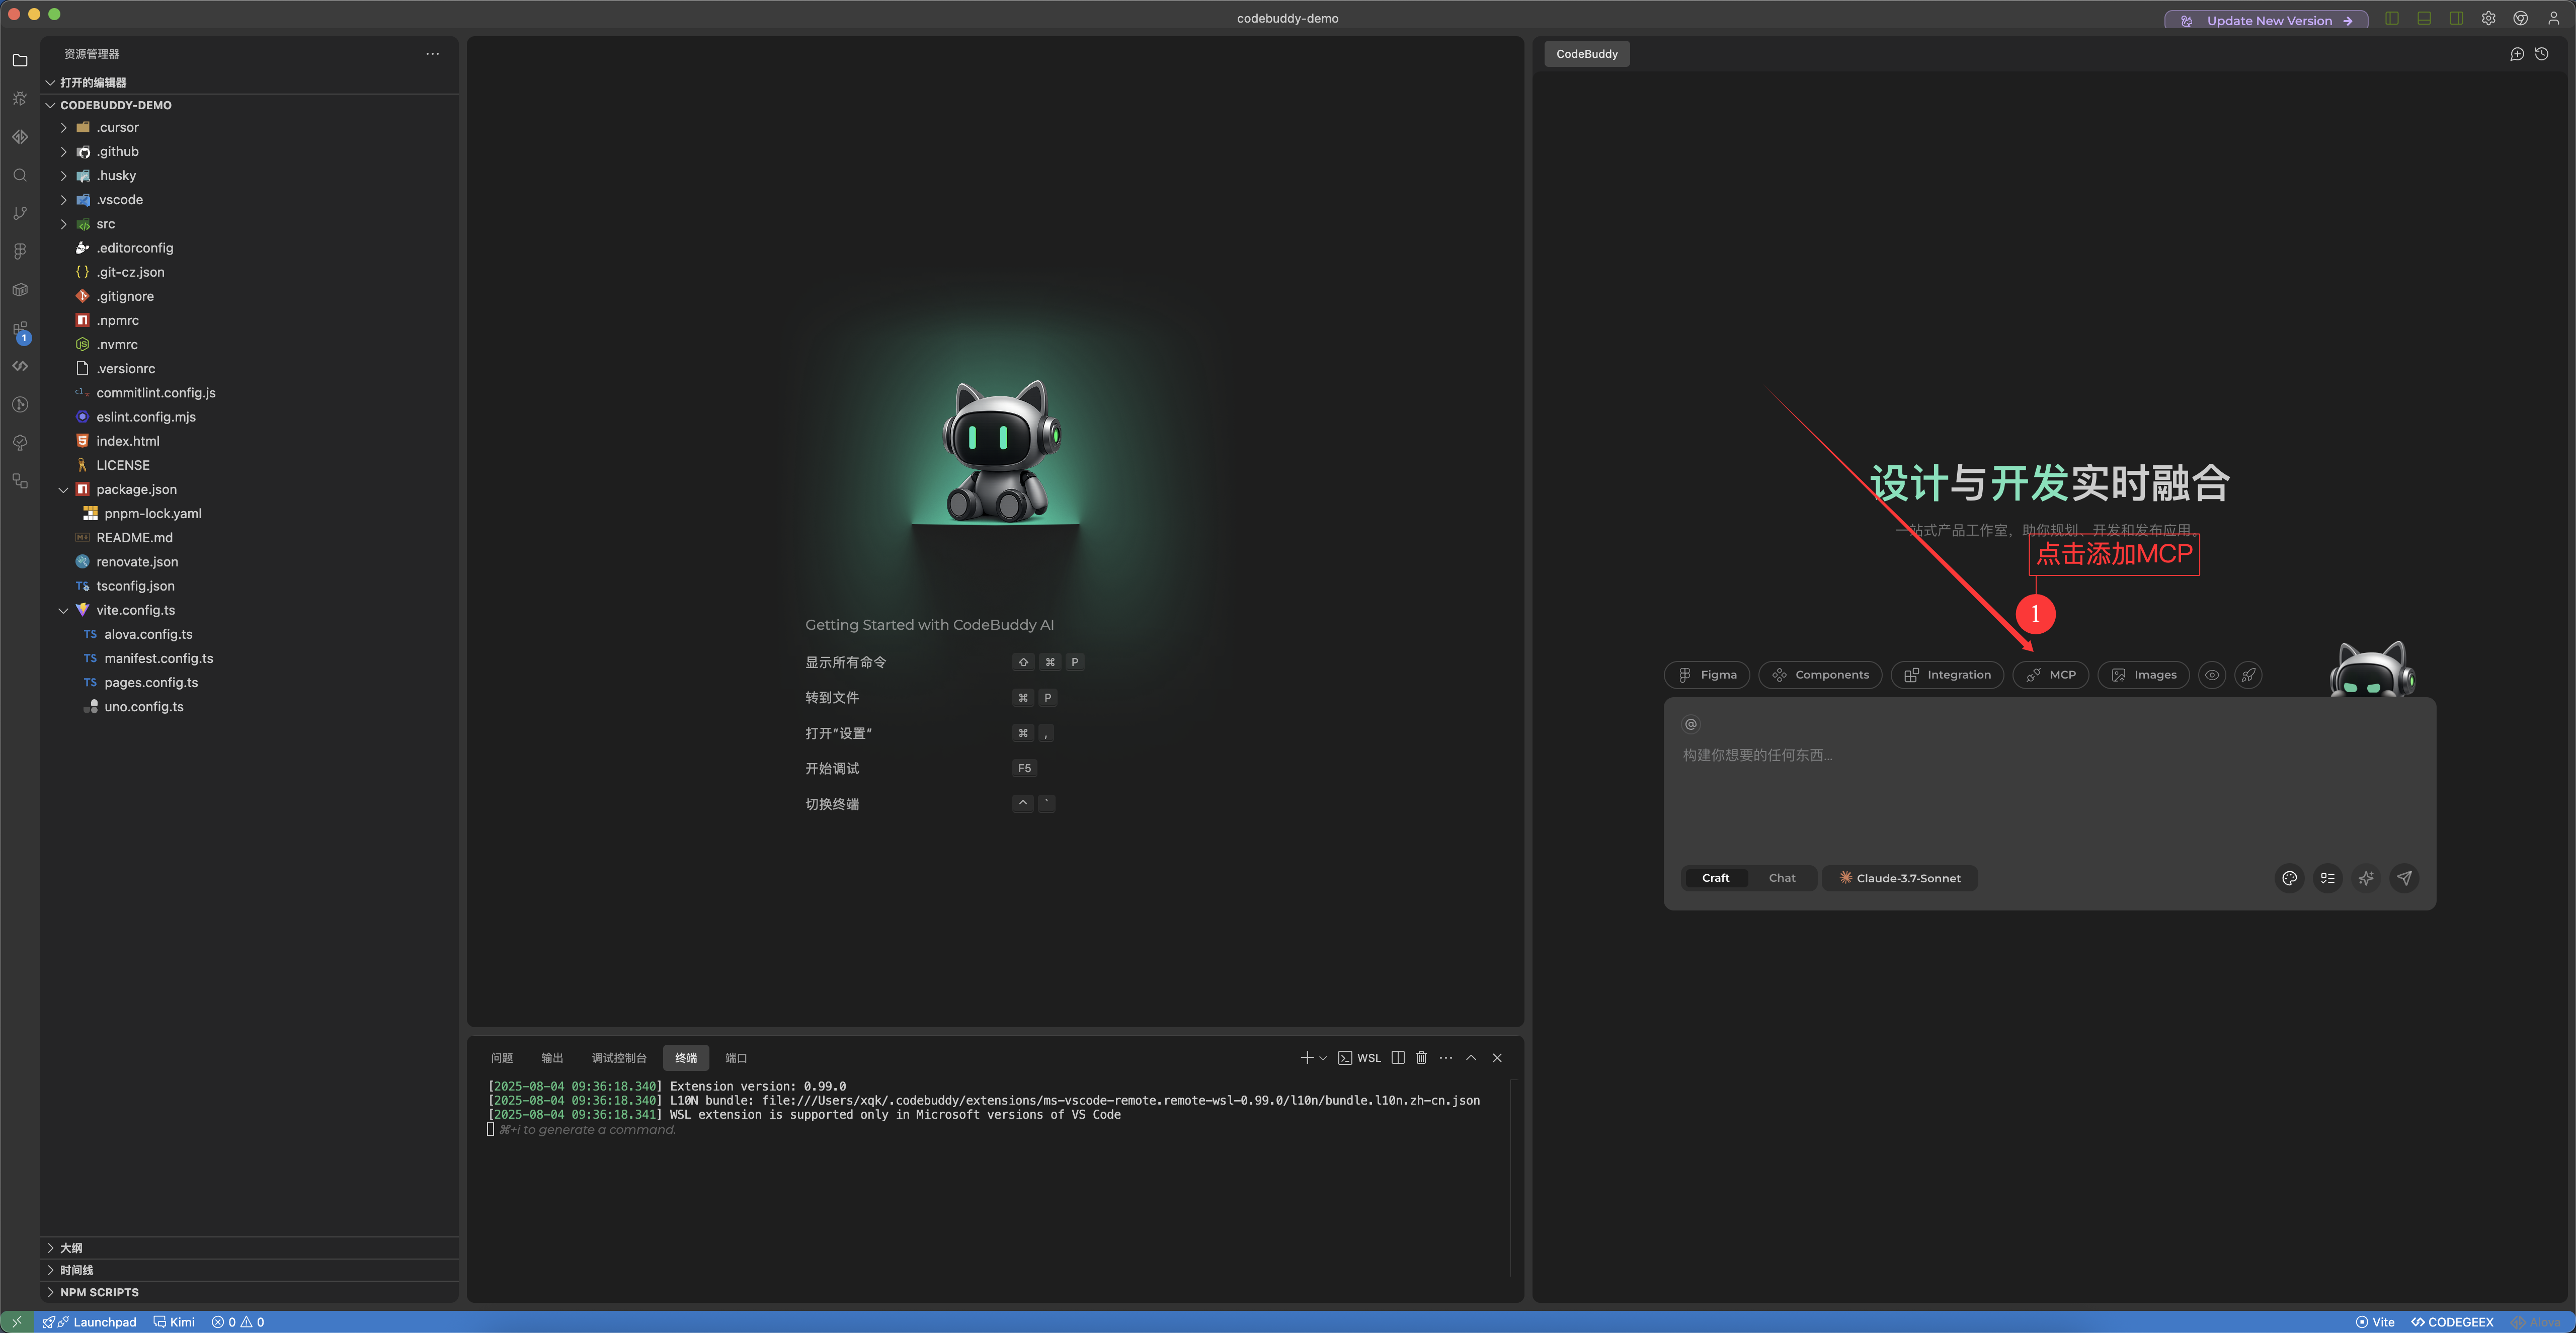
Task: Switch to the 输出 panel tab
Action: click(551, 1057)
